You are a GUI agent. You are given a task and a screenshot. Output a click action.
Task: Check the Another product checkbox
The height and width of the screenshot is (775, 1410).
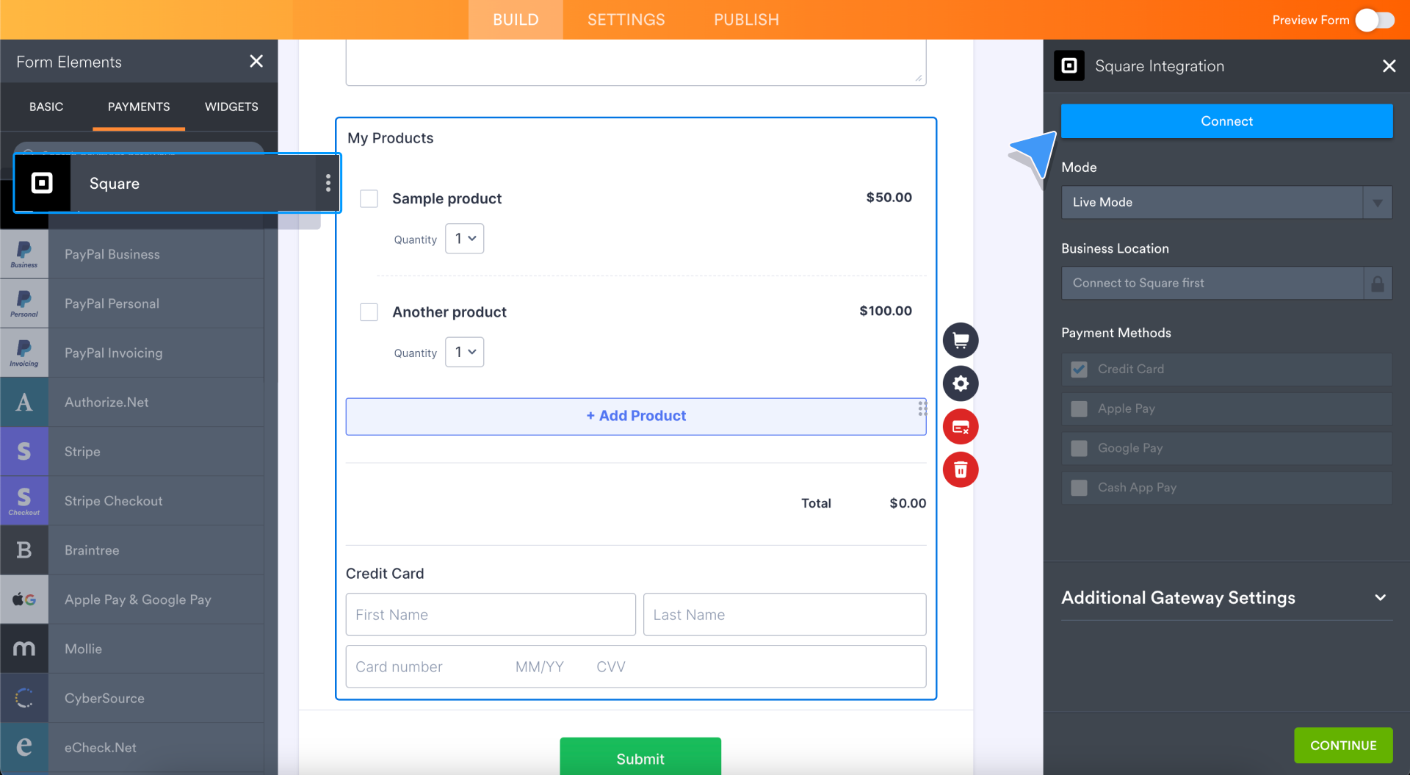(369, 312)
